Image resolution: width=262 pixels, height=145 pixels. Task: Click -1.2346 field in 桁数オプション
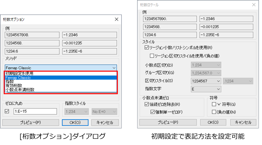click(x=89, y=35)
